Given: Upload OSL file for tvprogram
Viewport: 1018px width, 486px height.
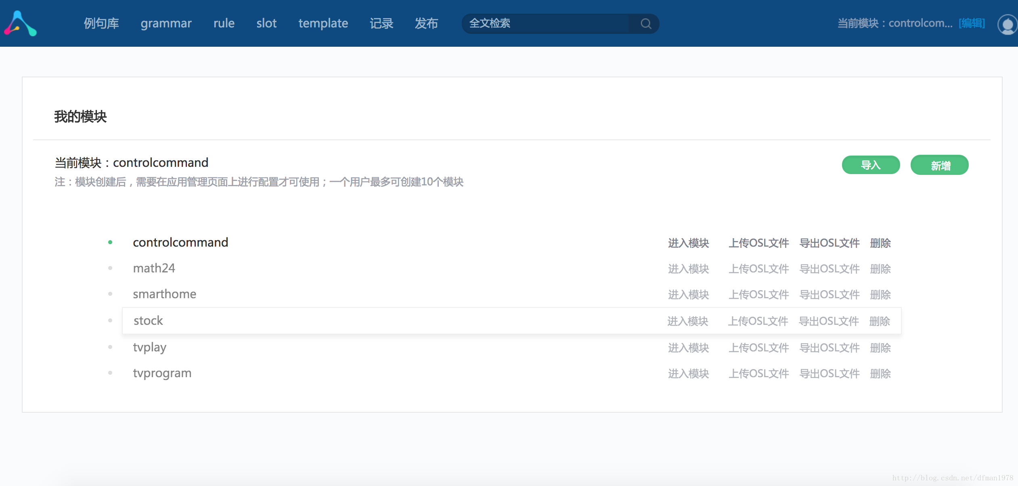Looking at the screenshot, I should (758, 374).
